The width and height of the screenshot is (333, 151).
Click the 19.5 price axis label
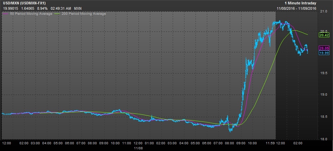point(323,73)
